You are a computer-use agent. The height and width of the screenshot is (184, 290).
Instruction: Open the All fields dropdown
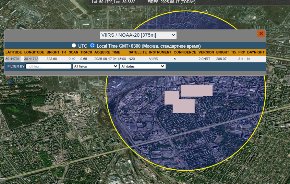tap(96, 66)
